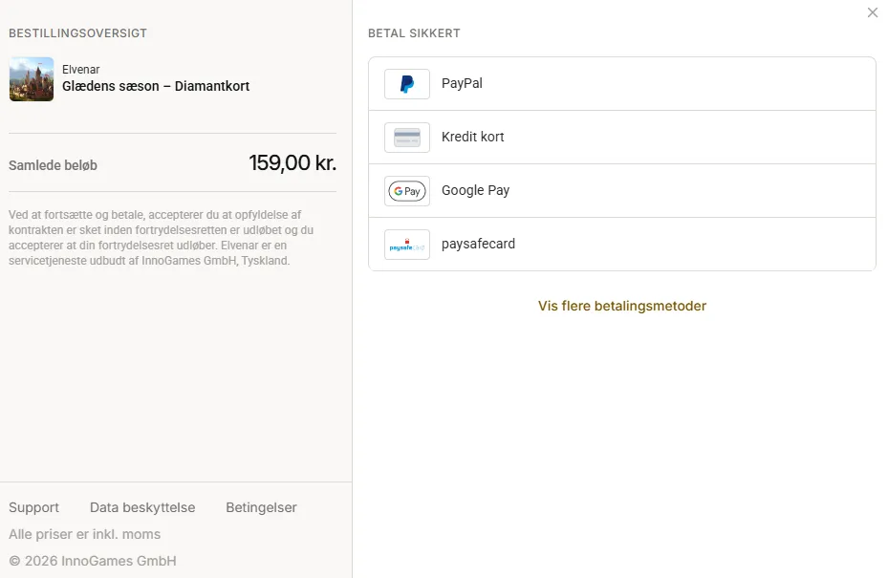This screenshot has height=578, width=888.
Task: Open the Data beskyttelse link
Action: pyautogui.click(x=142, y=507)
